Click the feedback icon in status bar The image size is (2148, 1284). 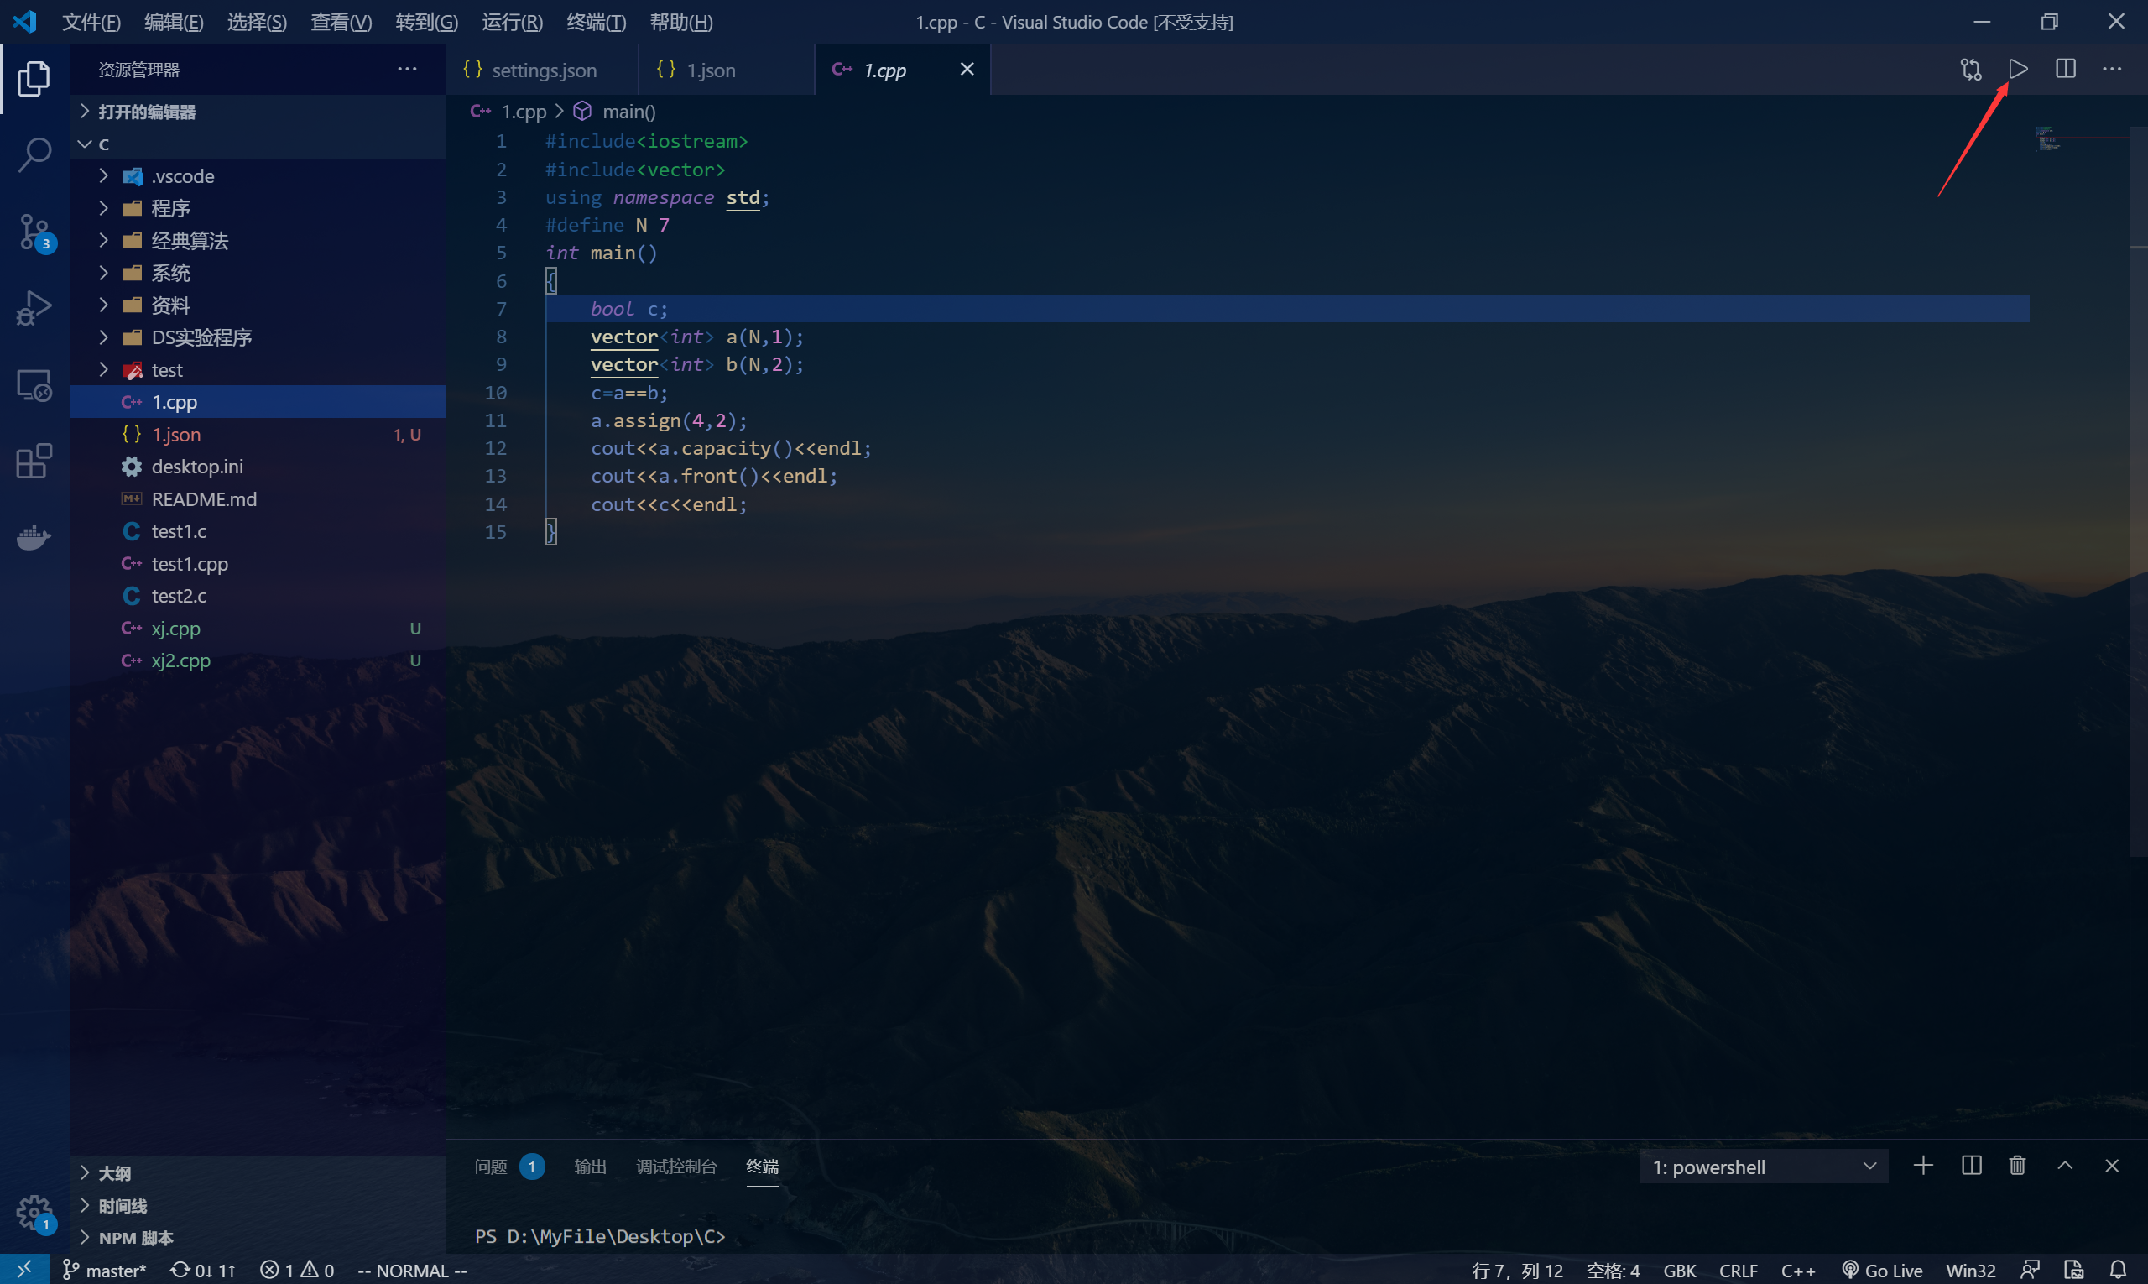pyautogui.click(x=2030, y=1271)
